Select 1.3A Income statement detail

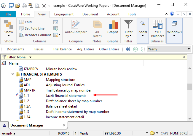coord(52,117)
